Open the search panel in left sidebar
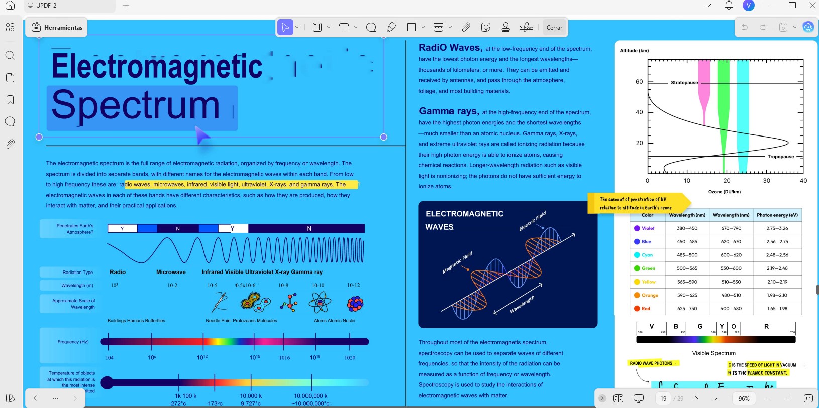Viewport: 819px width, 408px height. [10, 55]
